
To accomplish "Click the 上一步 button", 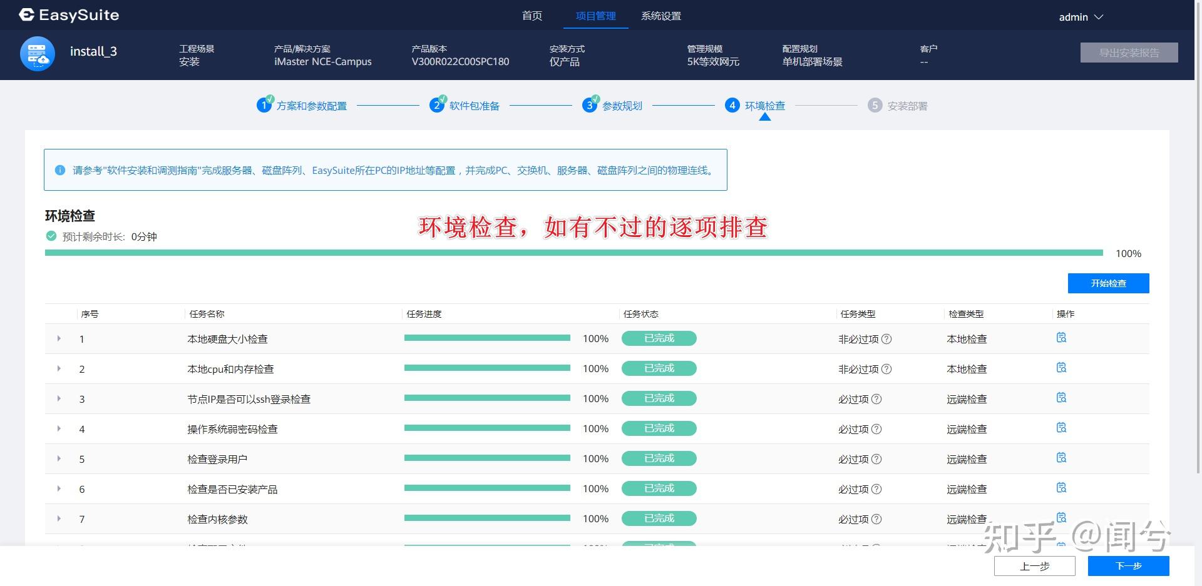I will [x=1035, y=565].
